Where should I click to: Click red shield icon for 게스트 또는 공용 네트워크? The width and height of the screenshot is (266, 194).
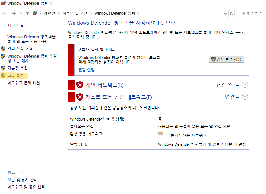coord(80,97)
